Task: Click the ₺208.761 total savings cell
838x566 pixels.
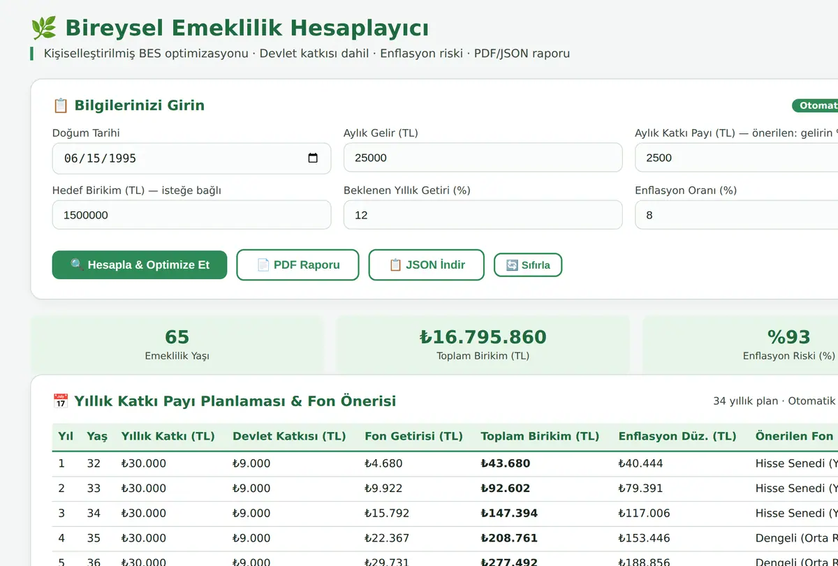Action: tap(509, 539)
